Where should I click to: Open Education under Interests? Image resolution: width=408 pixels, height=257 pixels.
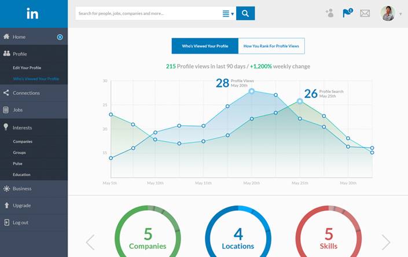[x=21, y=175]
